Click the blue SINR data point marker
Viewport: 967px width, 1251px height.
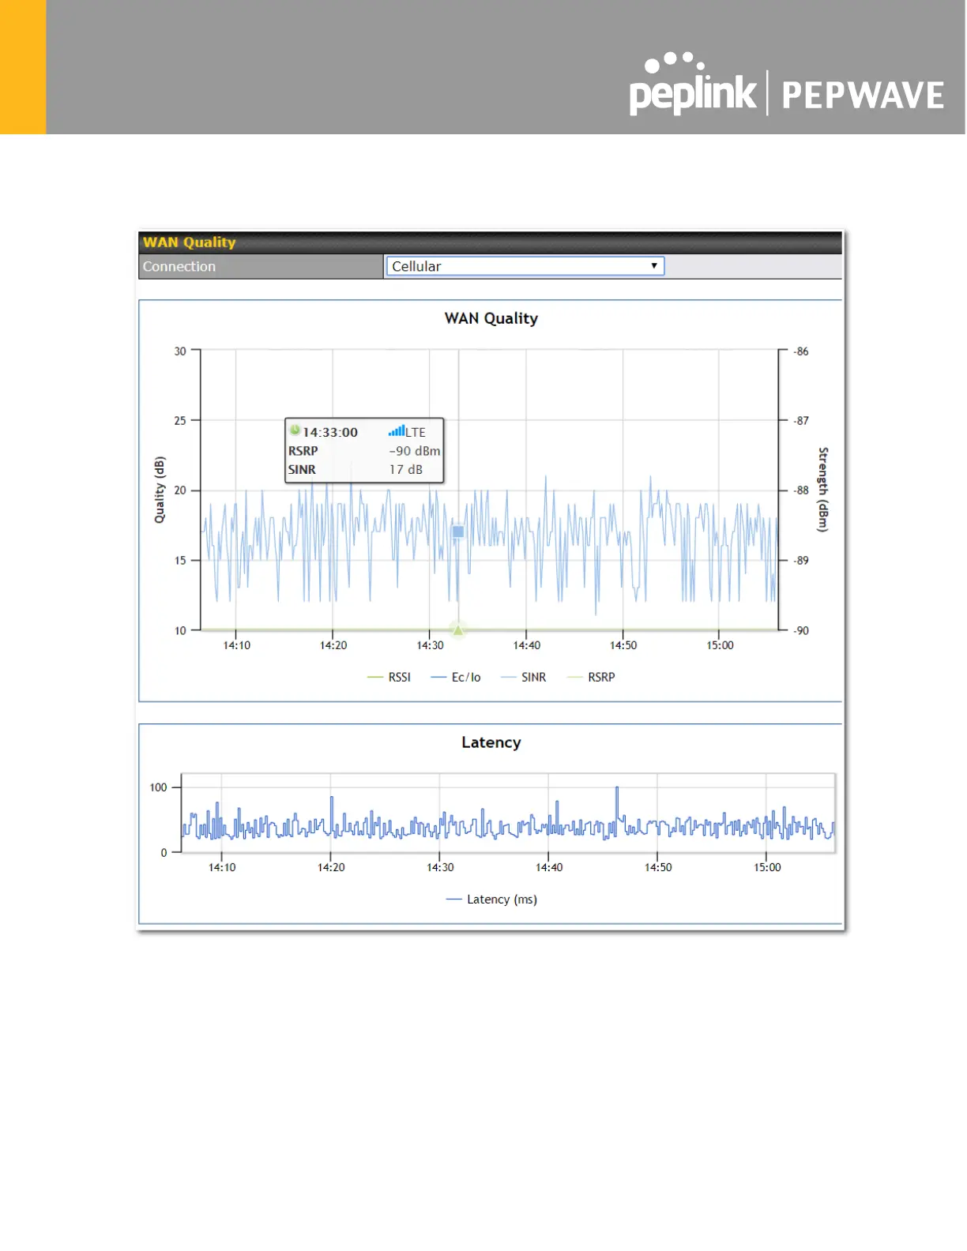point(458,532)
